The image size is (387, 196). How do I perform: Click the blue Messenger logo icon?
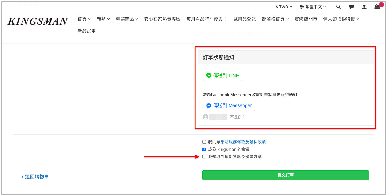(209, 105)
